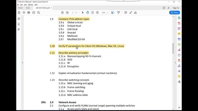Click text Modified EUI 64
The height and width of the screenshot is (111, 198).
point(76,39)
